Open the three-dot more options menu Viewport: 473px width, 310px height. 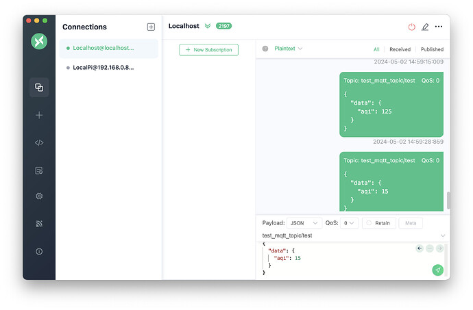[x=439, y=27]
